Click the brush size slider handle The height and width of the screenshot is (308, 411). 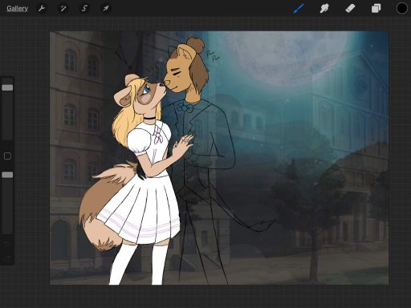point(7,87)
